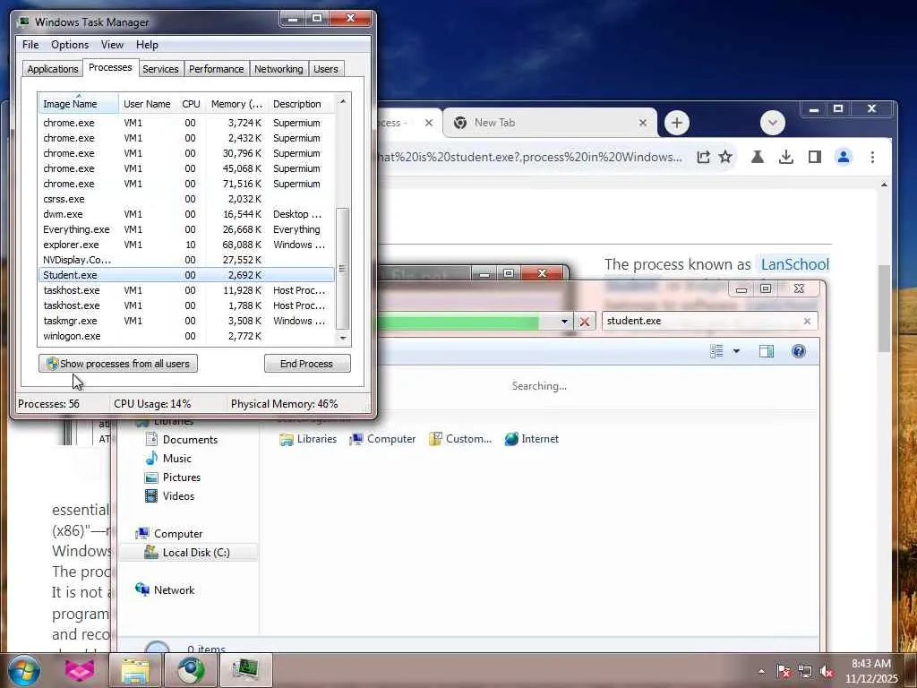Select the taskmgr.exe process row
This screenshot has height=688, width=917.
[x=186, y=321]
